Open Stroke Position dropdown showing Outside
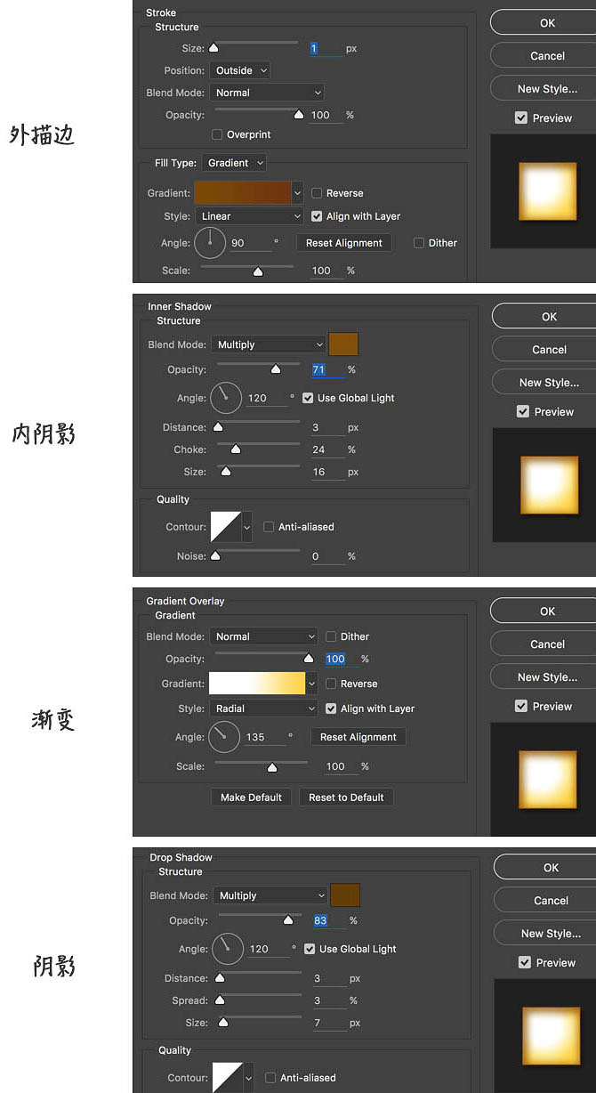Screen dimensions: 596x1093 [240, 70]
